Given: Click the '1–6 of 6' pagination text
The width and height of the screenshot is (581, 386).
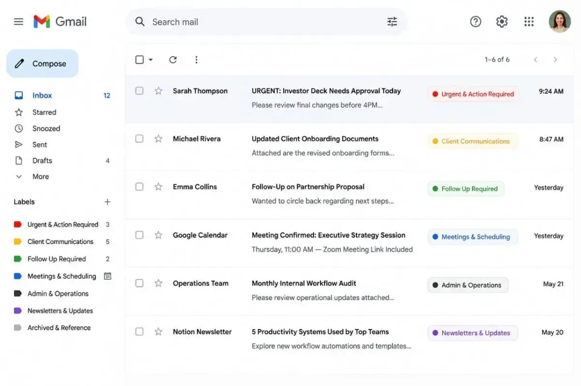Looking at the screenshot, I should pyautogui.click(x=497, y=60).
